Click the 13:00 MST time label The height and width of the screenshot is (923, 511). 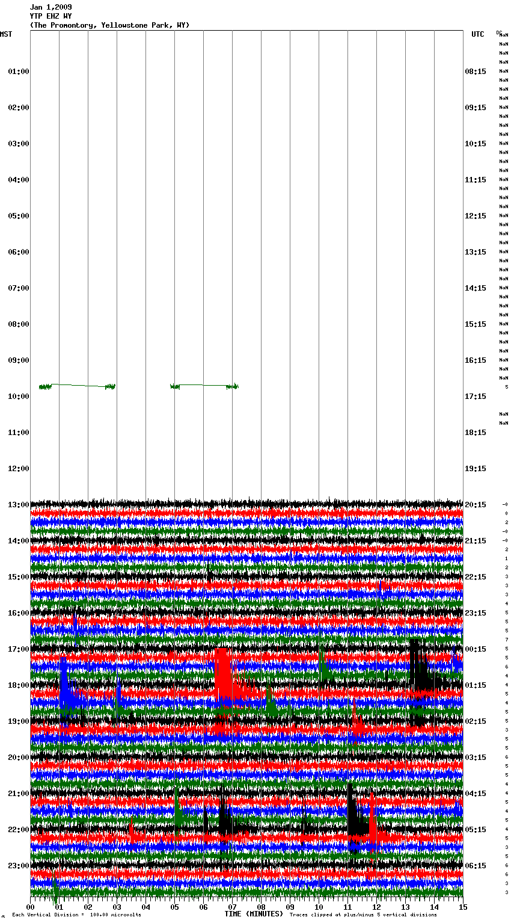18,505
